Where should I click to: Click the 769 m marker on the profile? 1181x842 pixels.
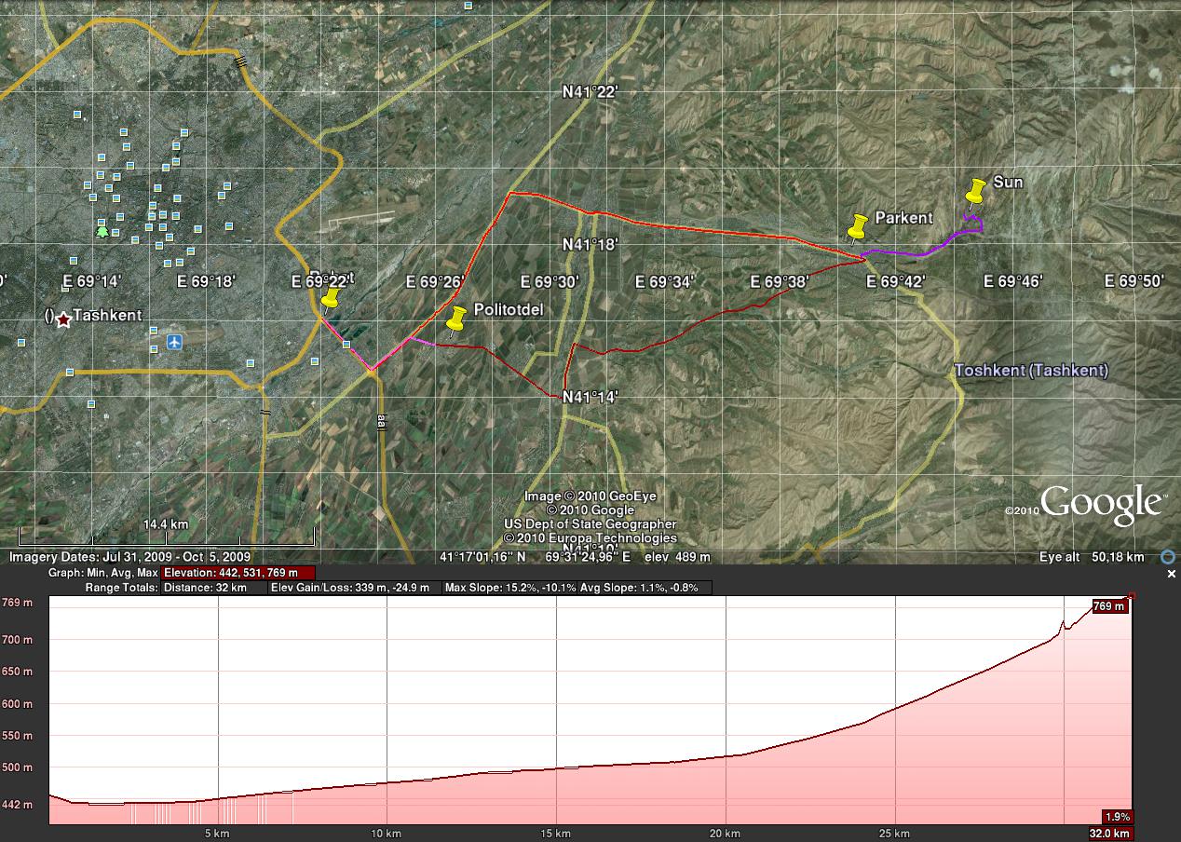(1108, 606)
